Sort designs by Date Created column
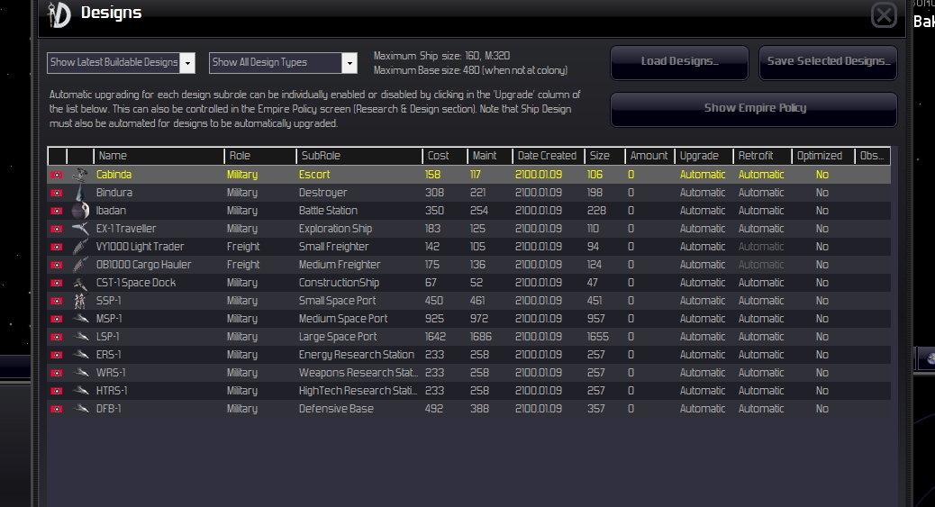Image resolution: width=935 pixels, height=507 pixels. click(549, 156)
